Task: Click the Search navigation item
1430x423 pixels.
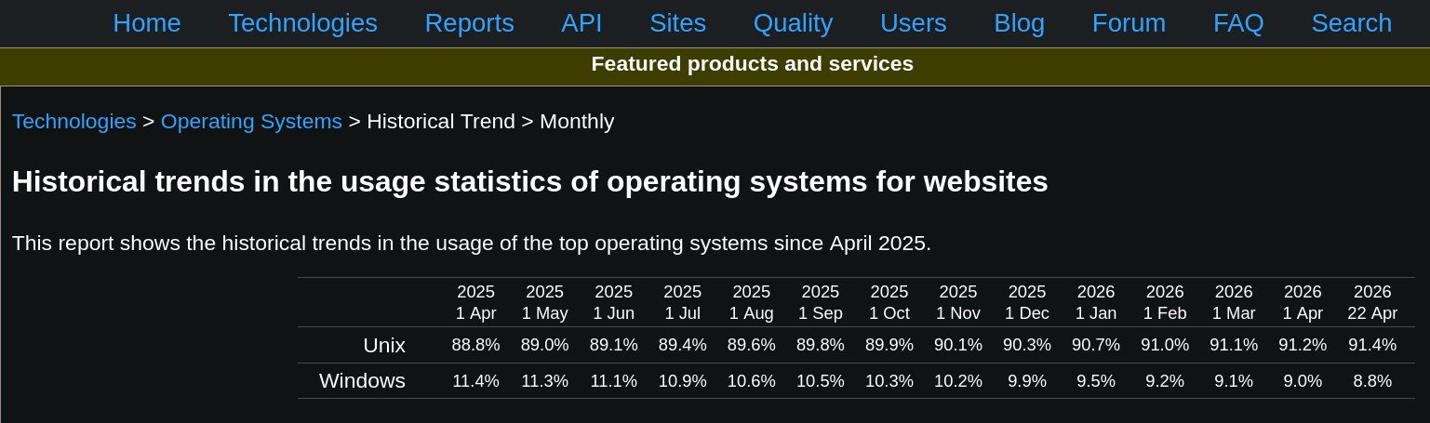Action: (1351, 23)
